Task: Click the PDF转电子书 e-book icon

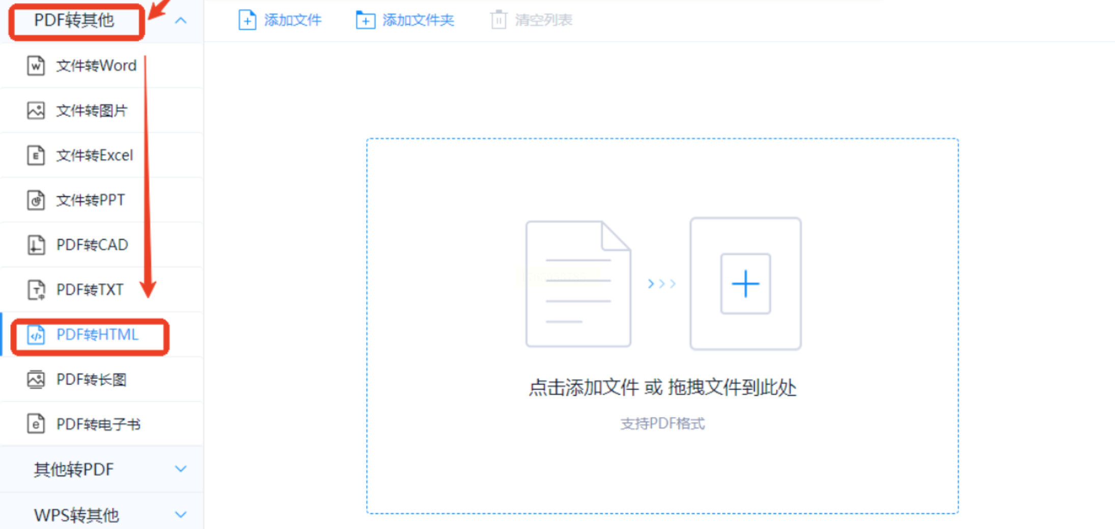Action: tap(36, 424)
